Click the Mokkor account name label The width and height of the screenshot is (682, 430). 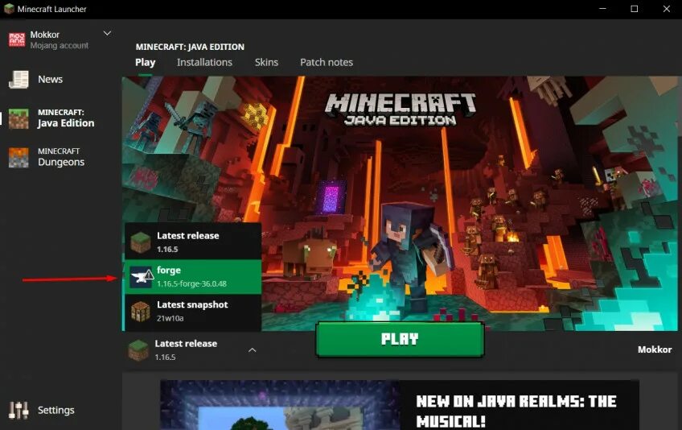pos(45,35)
